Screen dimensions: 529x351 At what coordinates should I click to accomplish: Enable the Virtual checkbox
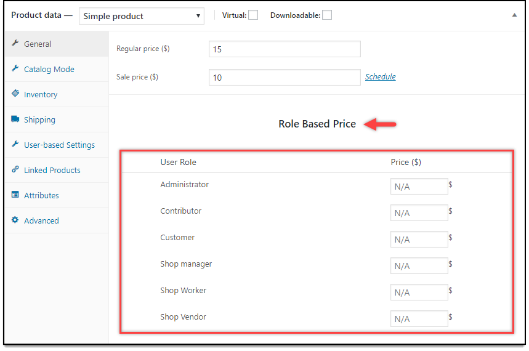point(253,15)
